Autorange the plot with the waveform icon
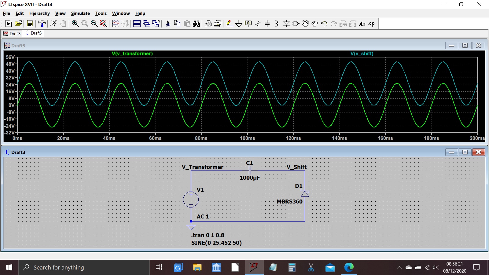The height and width of the screenshot is (275, 489). pos(116,24)
